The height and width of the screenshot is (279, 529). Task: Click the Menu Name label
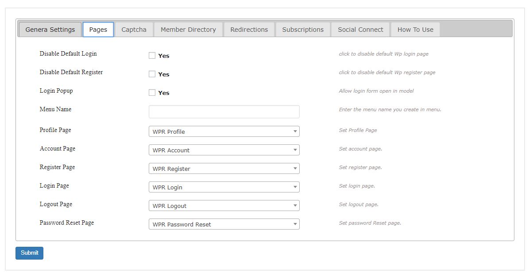55,109
